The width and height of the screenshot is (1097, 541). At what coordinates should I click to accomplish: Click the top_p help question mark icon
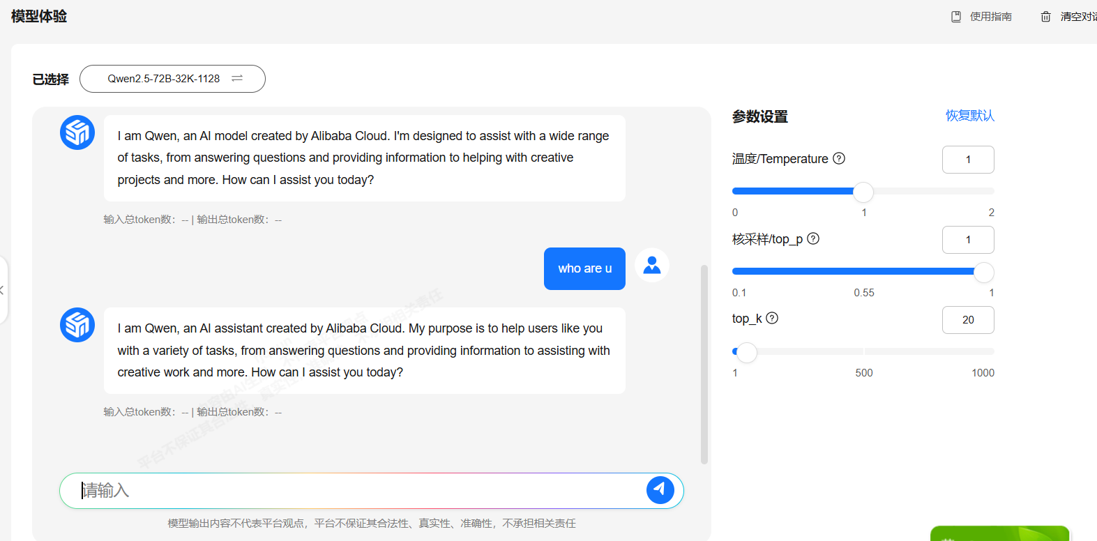(813, 238)
